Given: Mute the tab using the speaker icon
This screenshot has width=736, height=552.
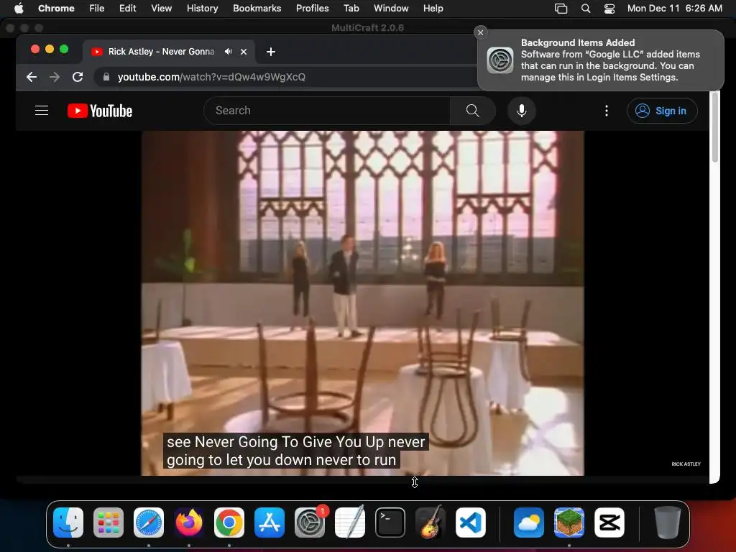Looking at the screenshot, I should (x=228, y=52).
